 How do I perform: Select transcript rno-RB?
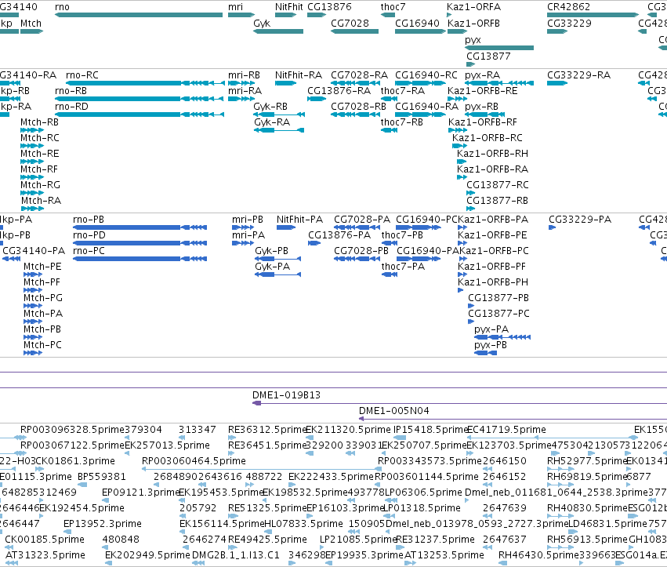[x=71, y=91]
